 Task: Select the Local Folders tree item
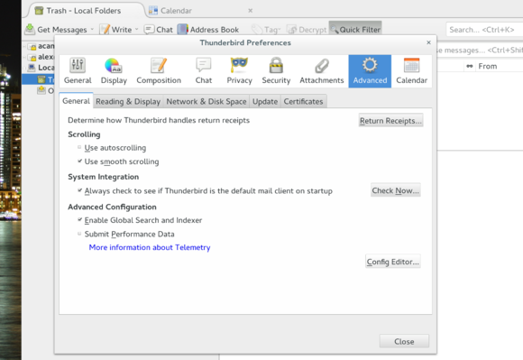(x=41, y=68)
